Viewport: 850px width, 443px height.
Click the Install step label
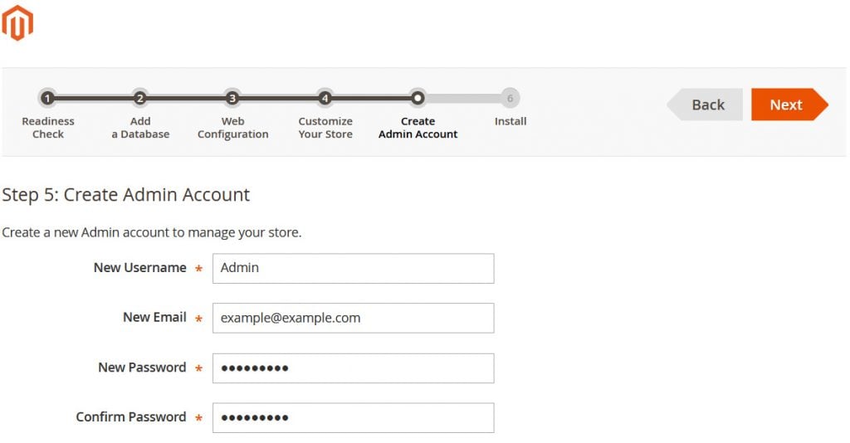(510, 121)
